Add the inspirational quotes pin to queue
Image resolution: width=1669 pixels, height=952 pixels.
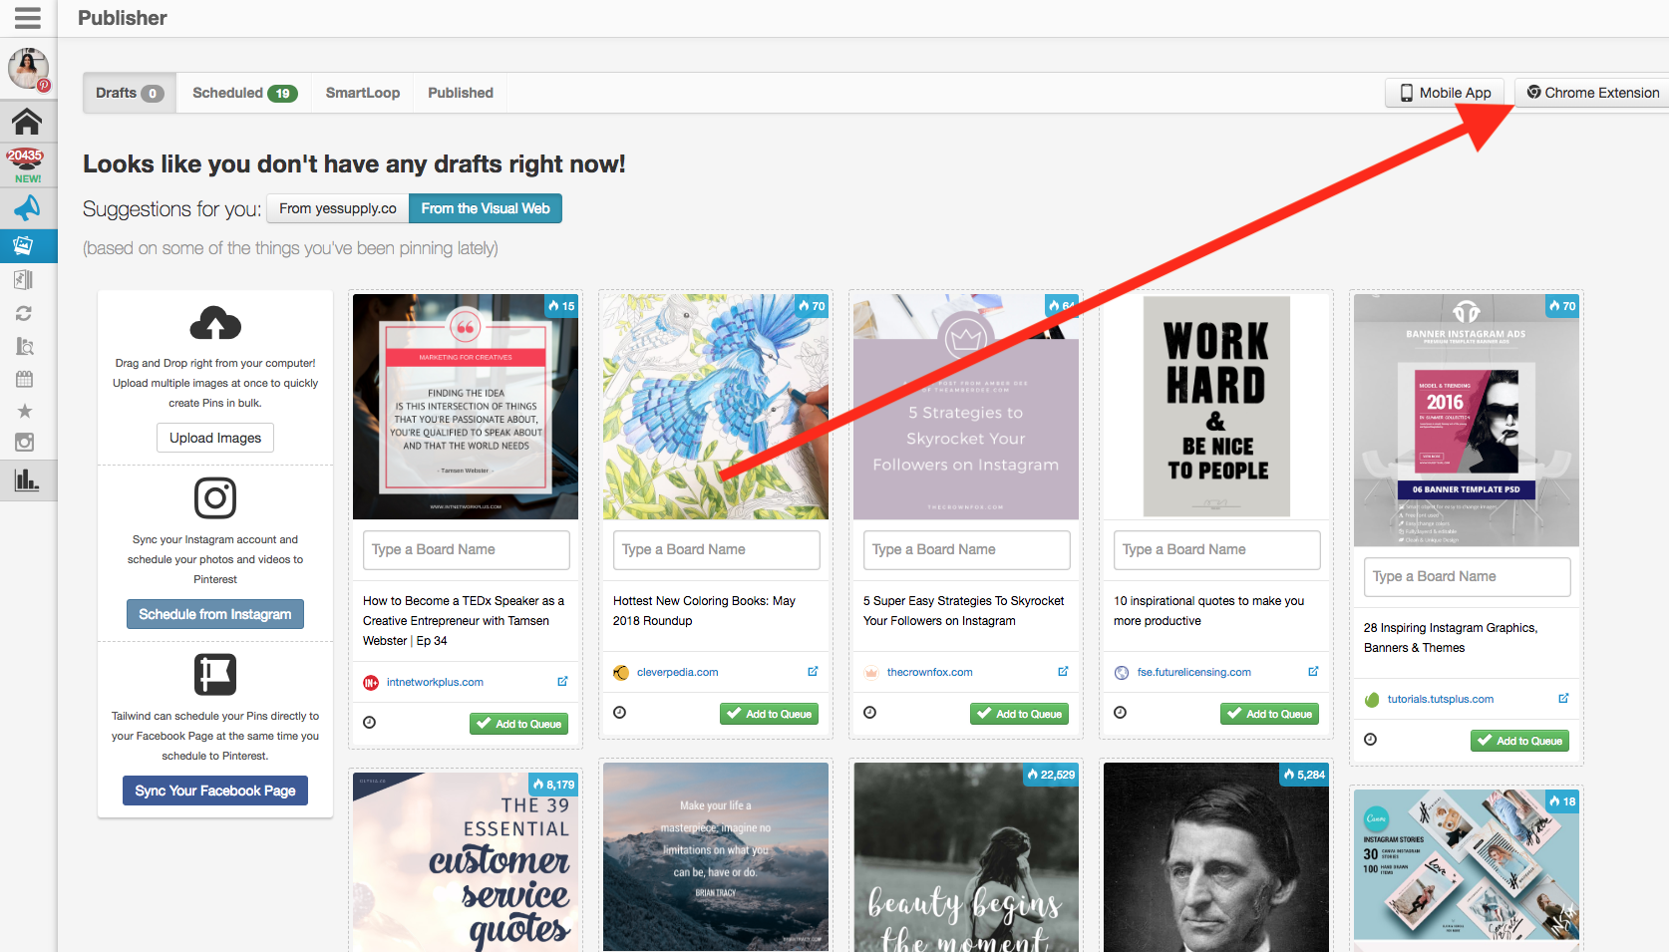[1269, 714]
